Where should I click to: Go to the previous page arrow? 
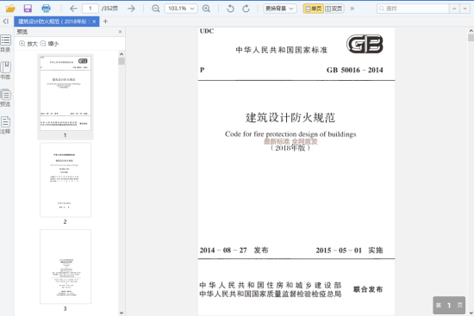tap(73, 9)
